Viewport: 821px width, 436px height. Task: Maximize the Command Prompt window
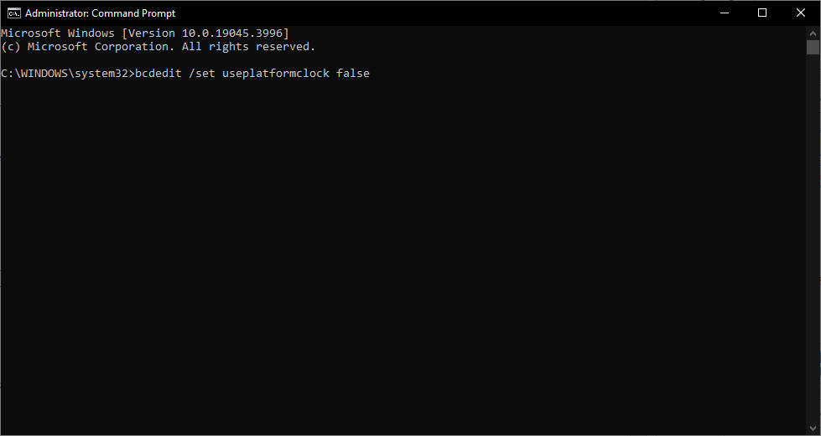pyautogui.click(x=762, y=13)
